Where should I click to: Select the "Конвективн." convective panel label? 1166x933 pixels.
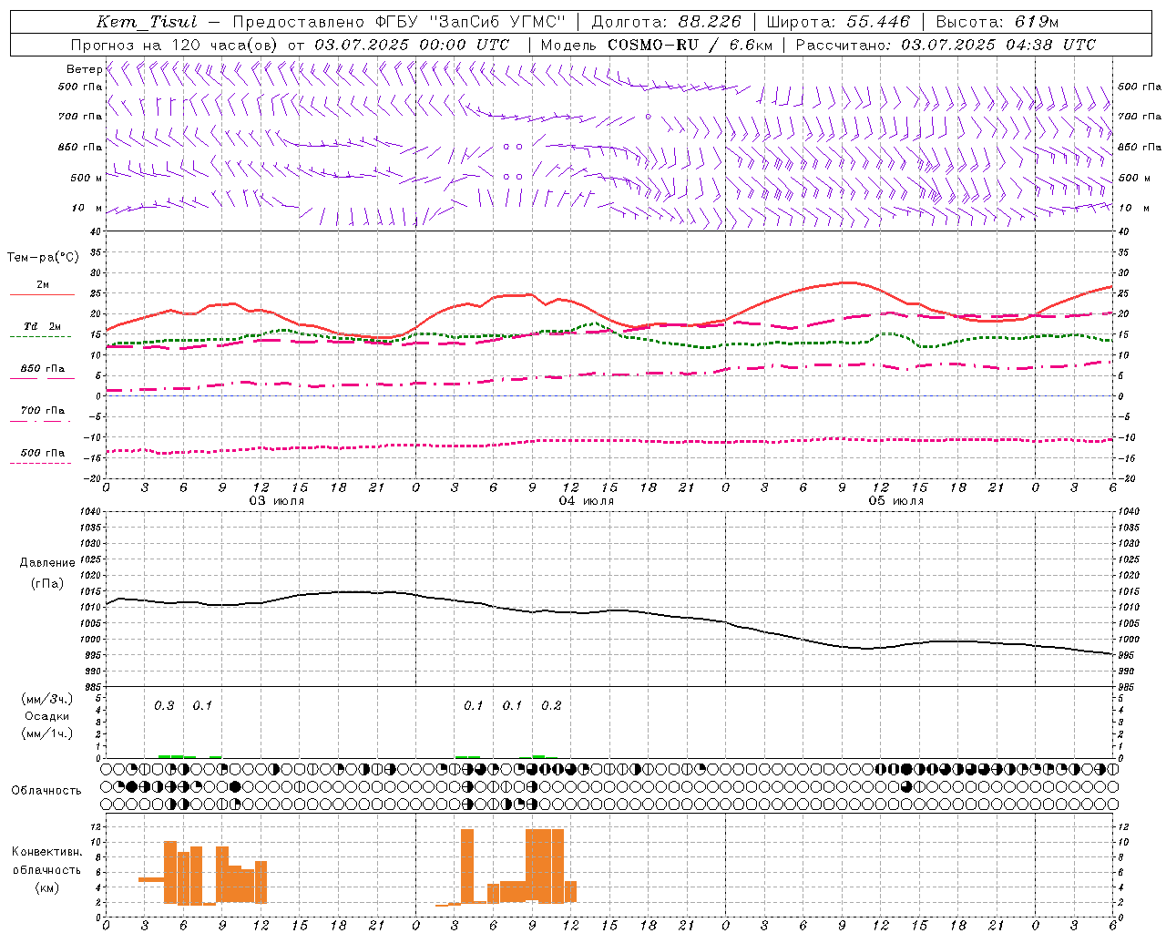47,852
